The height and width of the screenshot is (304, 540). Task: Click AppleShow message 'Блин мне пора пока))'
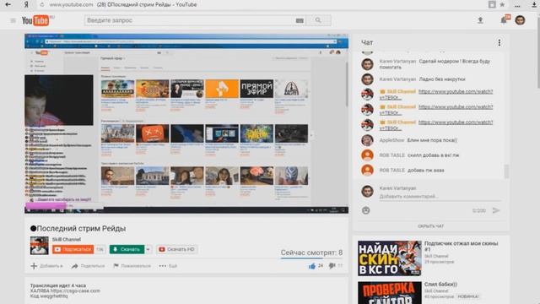tap(432, 140)
